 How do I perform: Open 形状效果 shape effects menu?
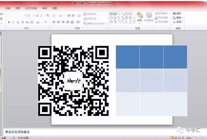[x=162, y=22]
